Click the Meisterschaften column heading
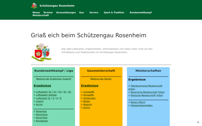 (148, 71)
